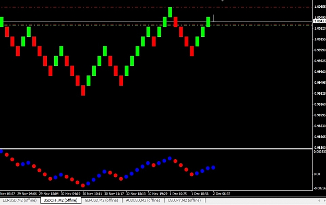The width and height of the screenshot is (326, 205).
Task: Click the 0.99495 price axis label
Action: pyautogui.click(x=320, y=83)
